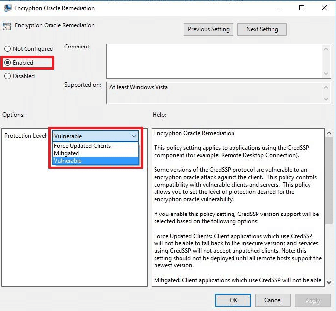This screenshot has height=311, width=336.
Task: Choose Force Updated Clients from the list
Action: coord(82,146)
